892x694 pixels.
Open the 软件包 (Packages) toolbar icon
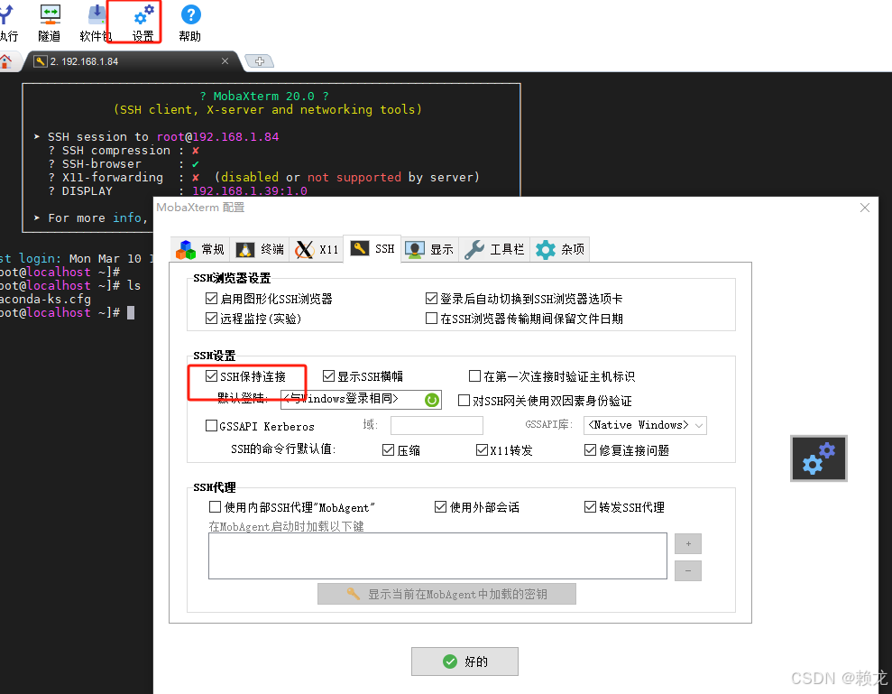pos(96,23)
